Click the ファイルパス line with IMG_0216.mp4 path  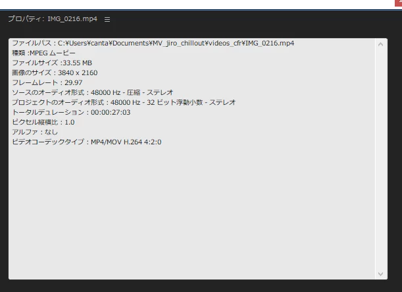(x=153, y=43)
